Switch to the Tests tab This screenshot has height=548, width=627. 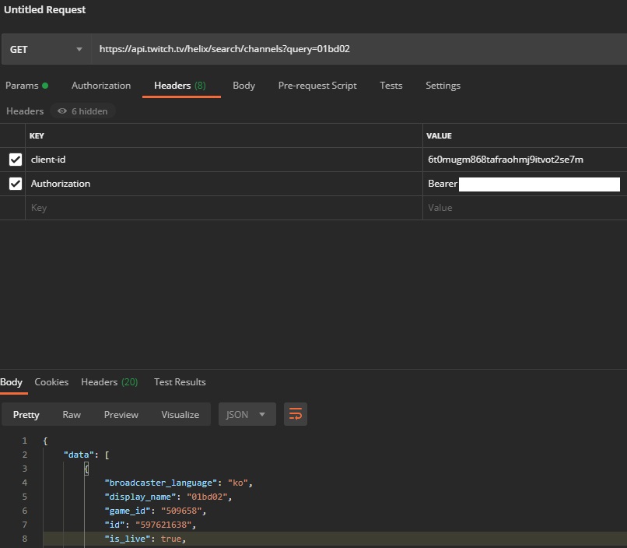click(391, 86)
